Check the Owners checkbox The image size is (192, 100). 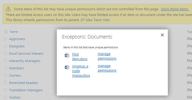click(5, 75)
